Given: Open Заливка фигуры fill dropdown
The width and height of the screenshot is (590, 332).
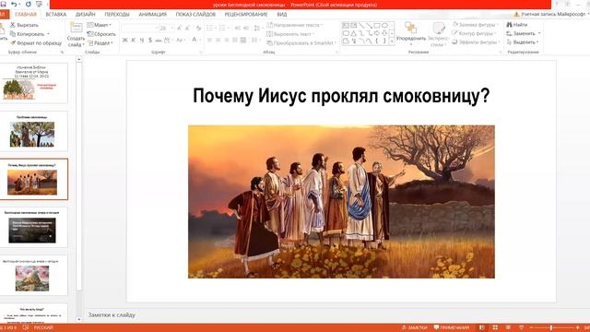Looking at the screenshot, I should [x=476, y=25].
